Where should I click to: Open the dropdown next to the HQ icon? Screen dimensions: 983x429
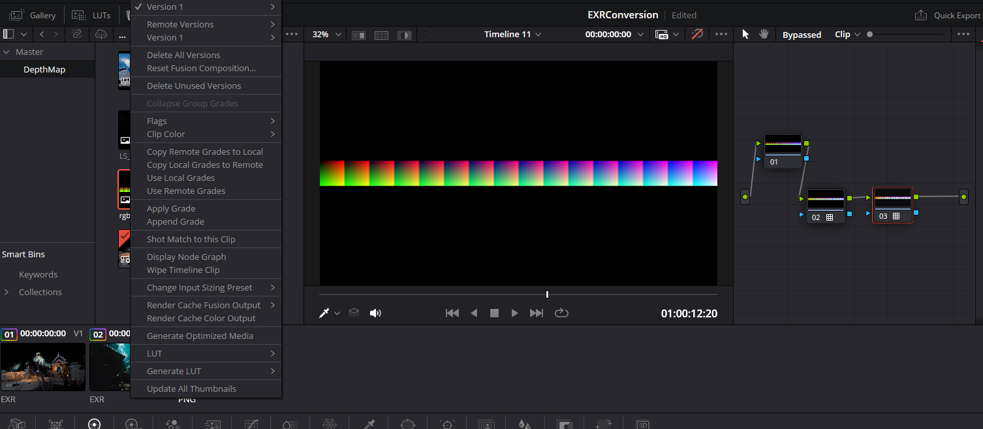[676, 35]
